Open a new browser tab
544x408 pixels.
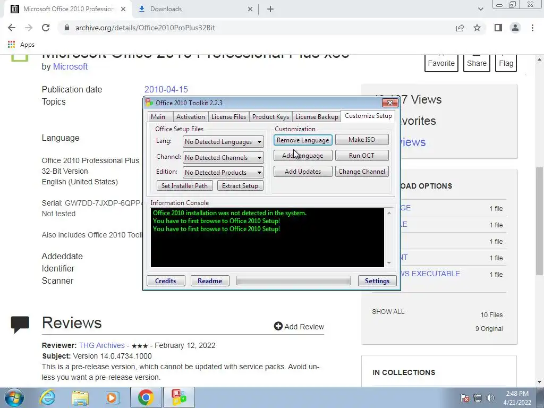click(270, 9)
